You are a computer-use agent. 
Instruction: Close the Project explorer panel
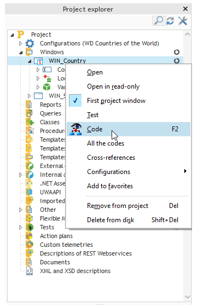point(185,9)
